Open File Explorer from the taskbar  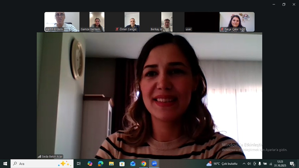[111, 164]
